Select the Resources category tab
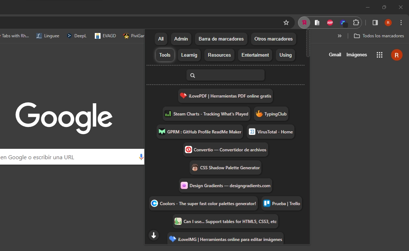 click(x=219, y=55)
